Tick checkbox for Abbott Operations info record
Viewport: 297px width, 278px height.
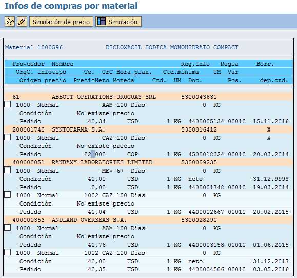8,104
